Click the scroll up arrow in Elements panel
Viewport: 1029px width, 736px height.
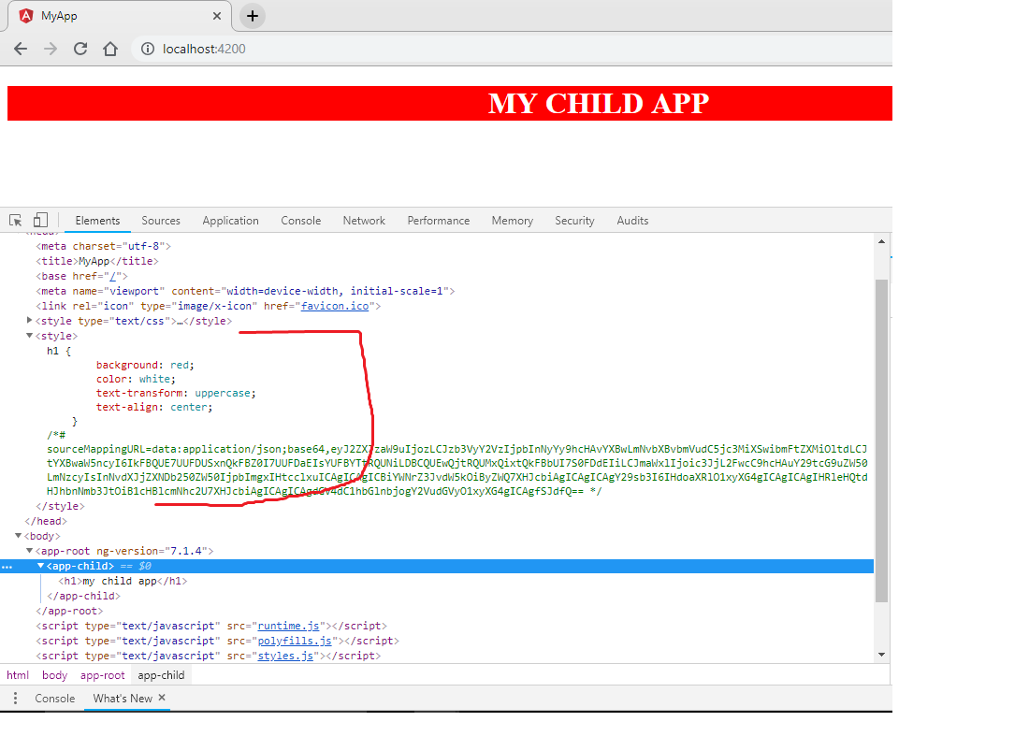[x=881, y=241]
